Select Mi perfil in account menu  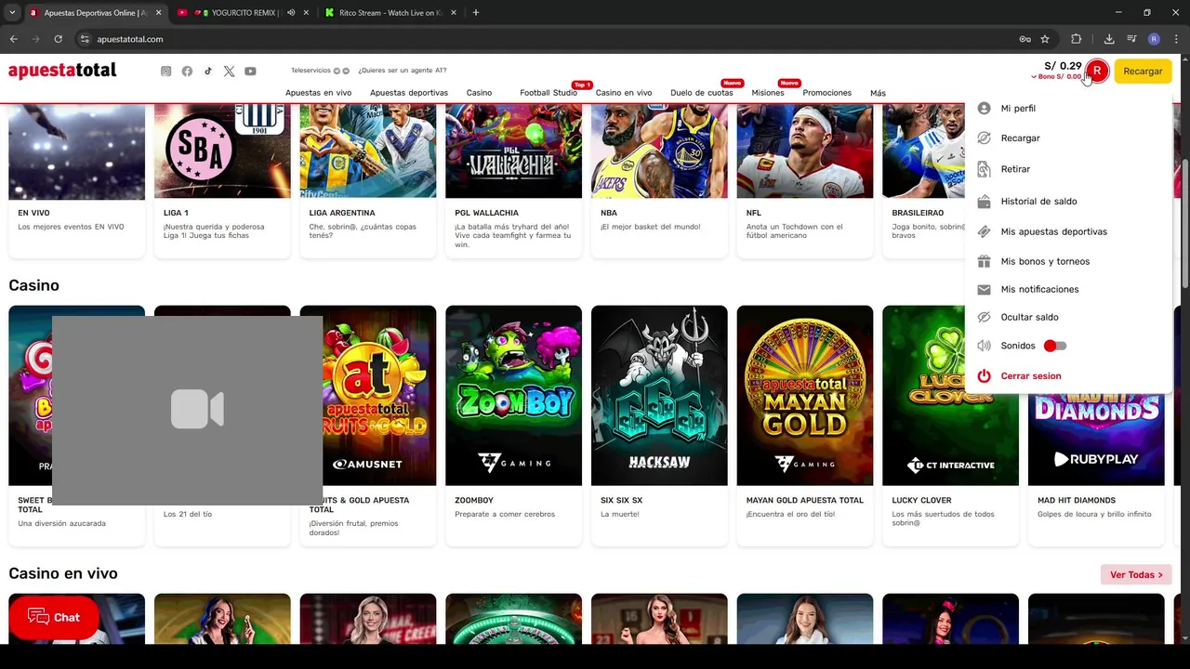click(x=1018, y=108)
